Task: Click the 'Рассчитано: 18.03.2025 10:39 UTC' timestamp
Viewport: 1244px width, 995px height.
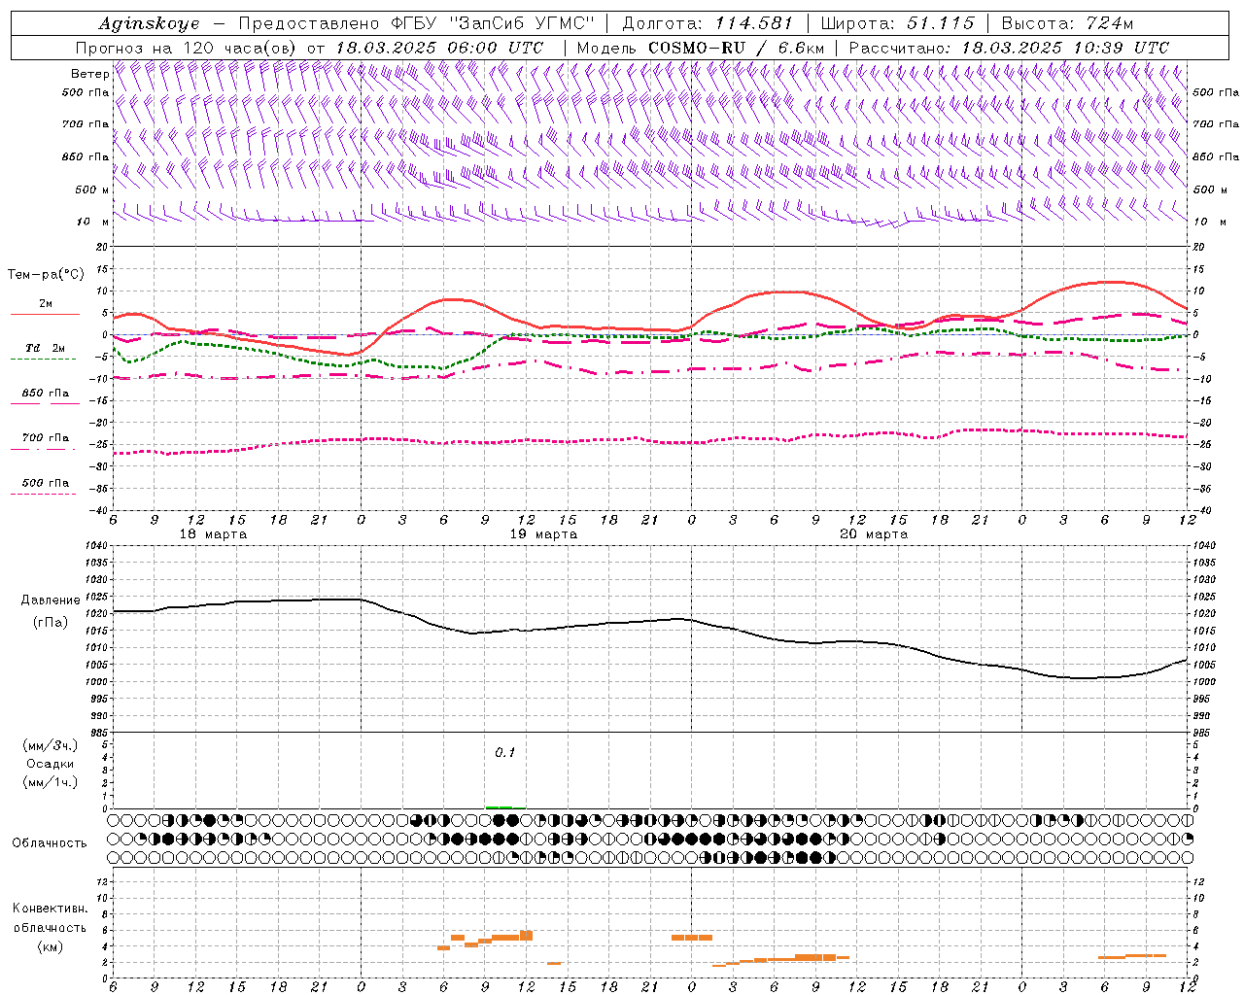Action: [x=1009, y=48]
